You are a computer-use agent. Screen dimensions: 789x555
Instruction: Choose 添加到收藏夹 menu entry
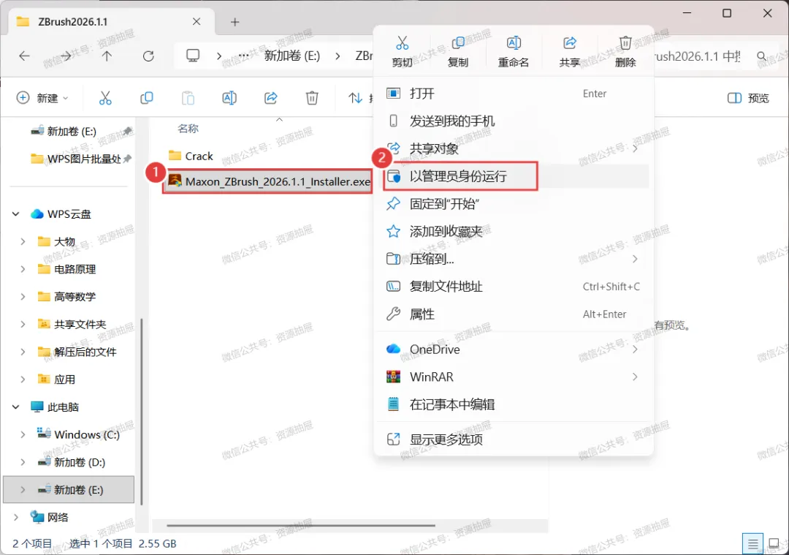514,232
